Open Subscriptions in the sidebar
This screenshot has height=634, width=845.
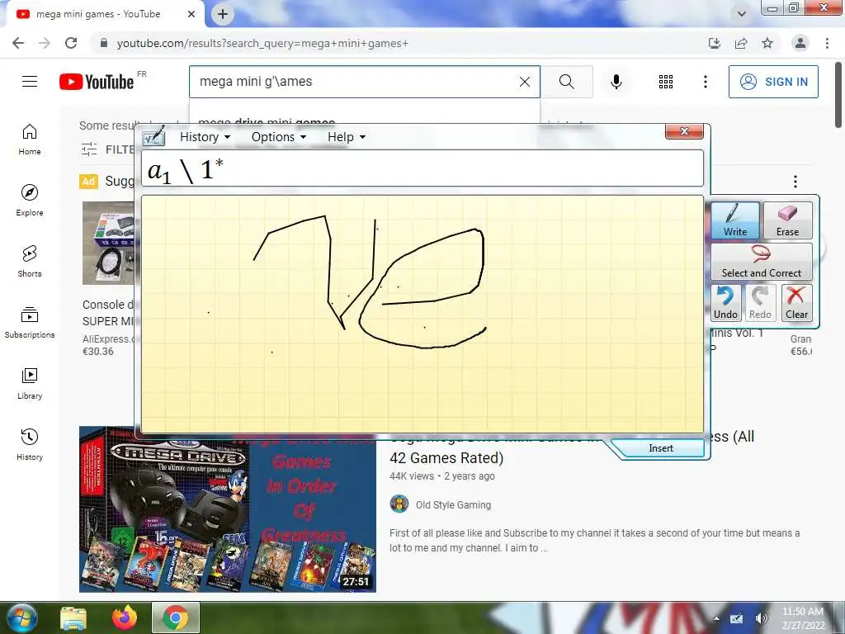[30, 323]
